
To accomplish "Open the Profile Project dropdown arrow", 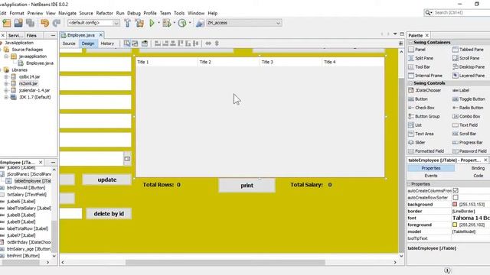I will 190,23.
